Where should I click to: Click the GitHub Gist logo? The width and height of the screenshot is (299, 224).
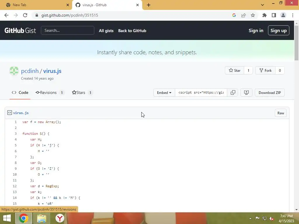click(20, 30)
